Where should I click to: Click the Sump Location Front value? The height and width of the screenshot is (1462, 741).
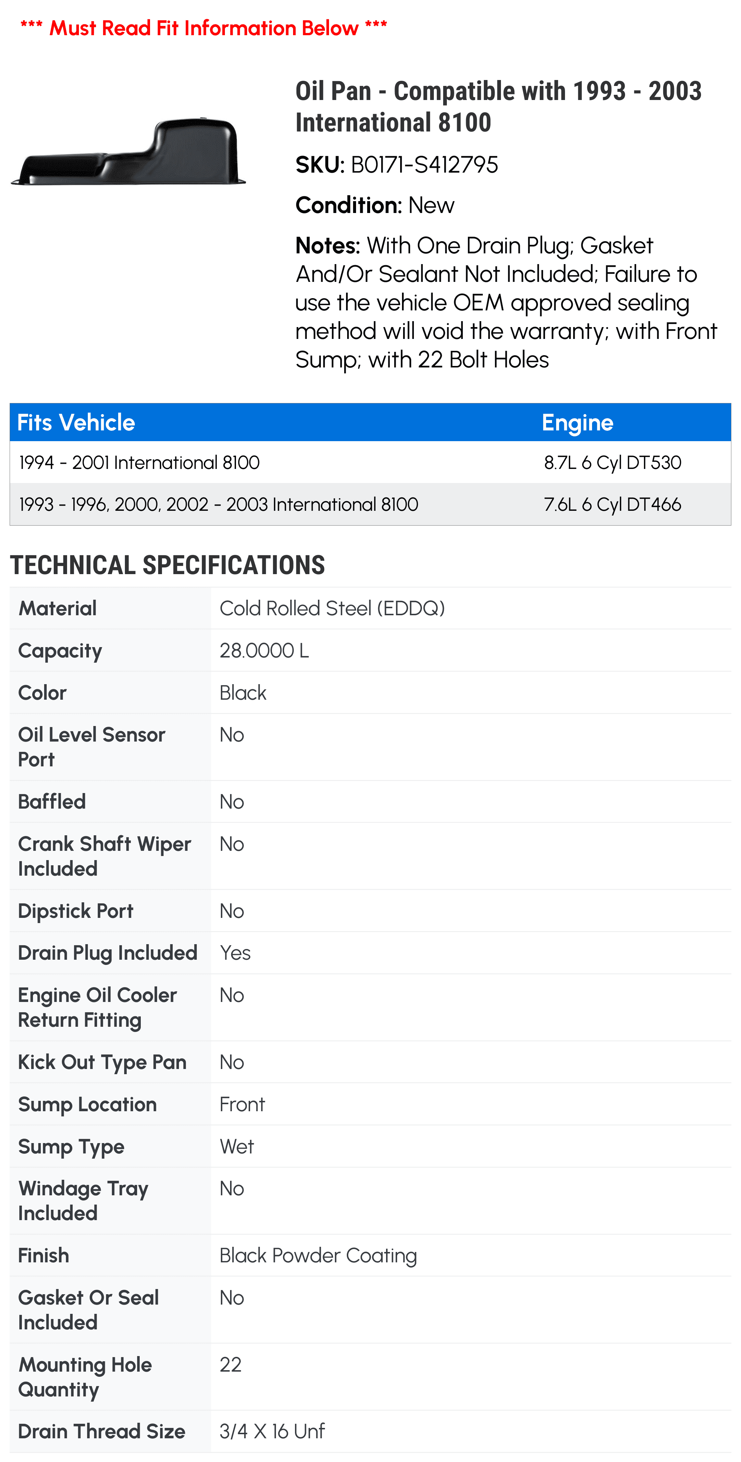point(242,1104)
